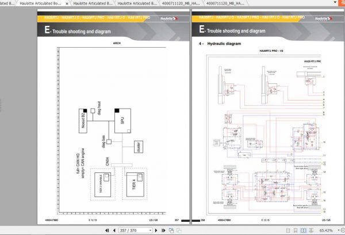Click the orange button at top right
Viewport: 345px width, 235px height.
pos(342,3)
